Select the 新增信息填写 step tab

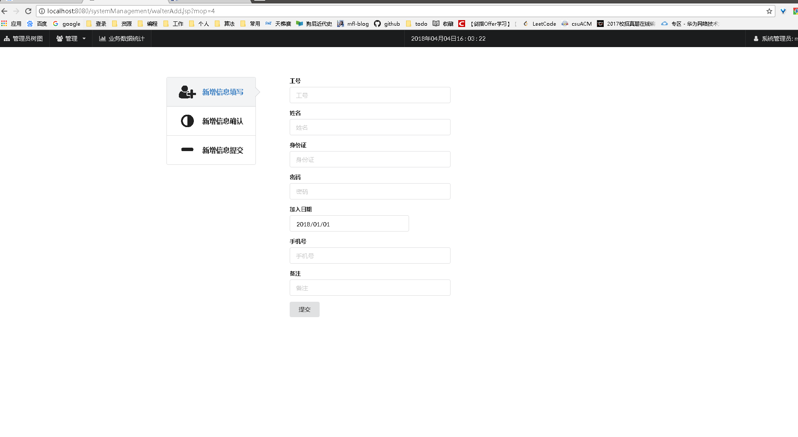tap(211, 92)
